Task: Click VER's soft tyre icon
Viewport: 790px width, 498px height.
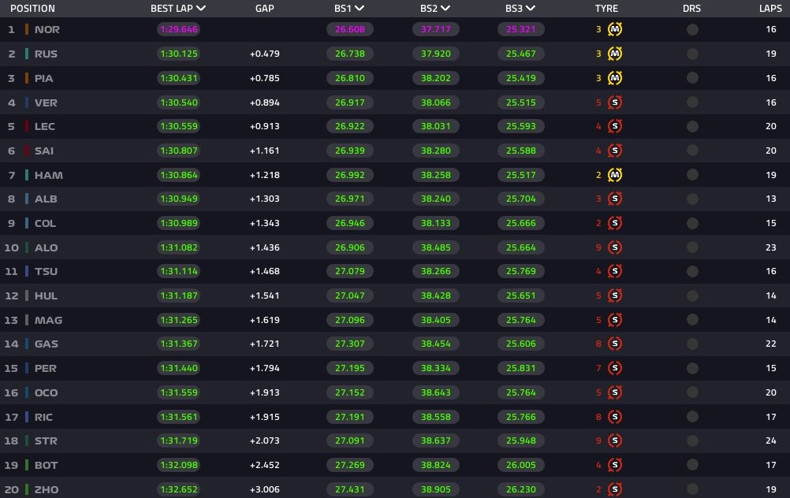Action: tap(615, 102)
